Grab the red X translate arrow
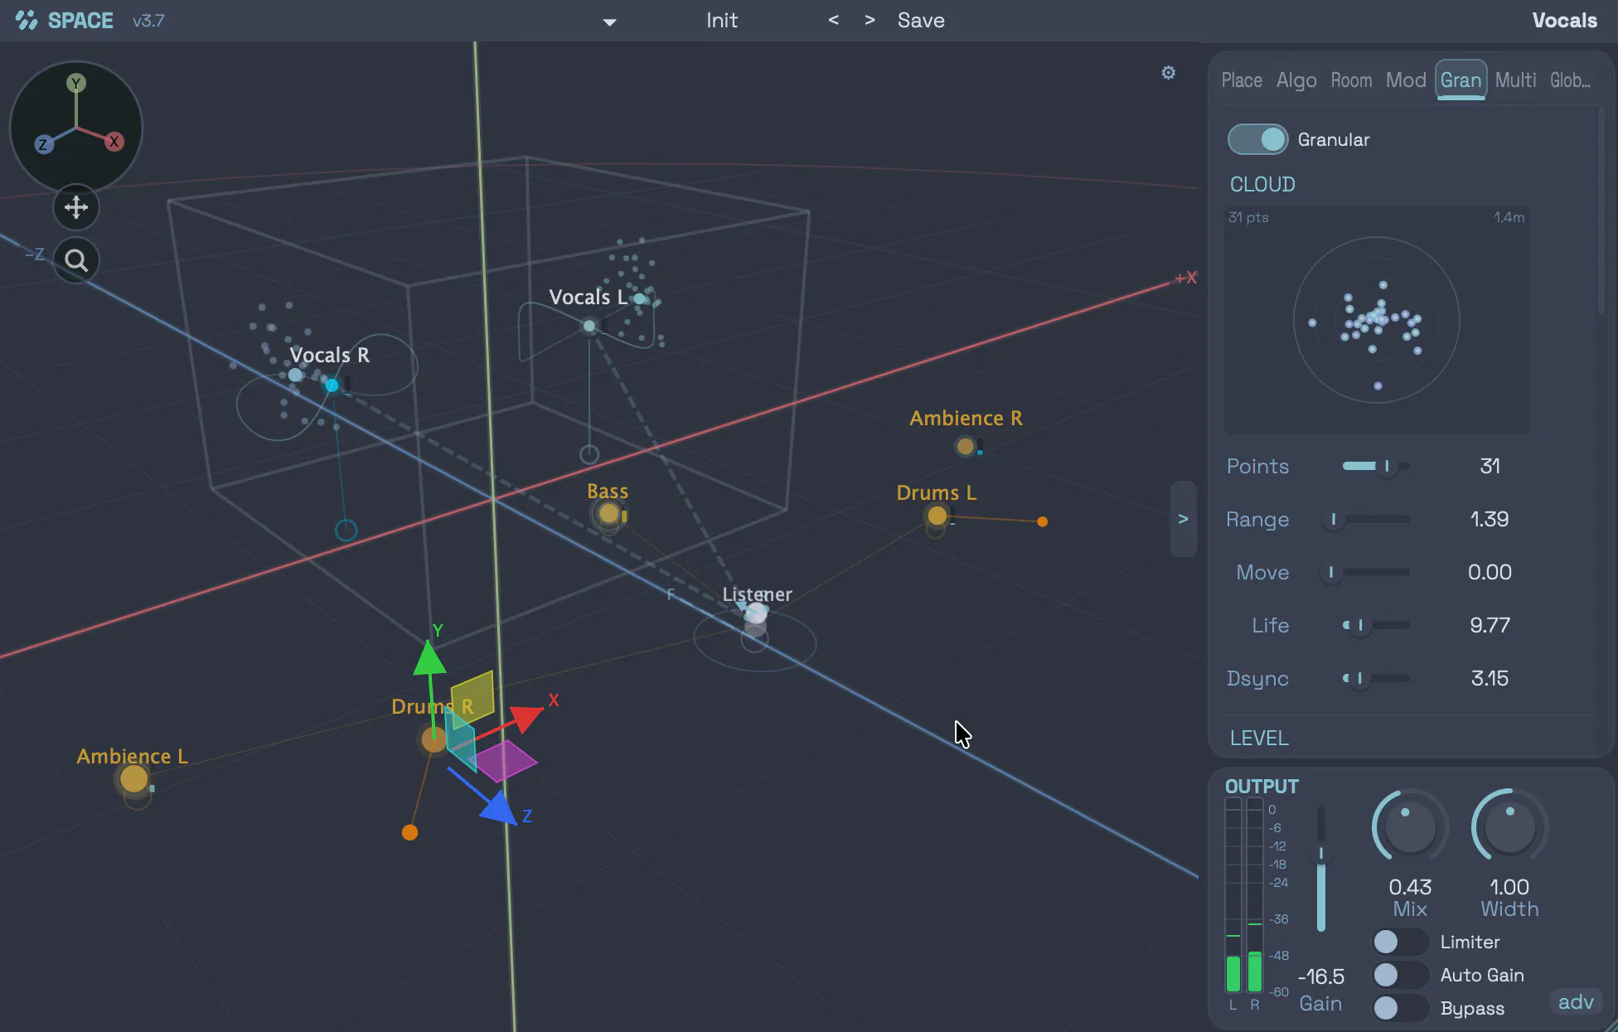Screen dimensions: 1618x1032 coord(527,718)
